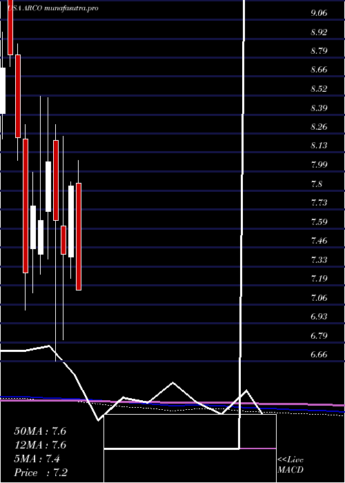Click the 6.79 price axis label
Screen dimensions: 345x483
click(x=319, y=336)
